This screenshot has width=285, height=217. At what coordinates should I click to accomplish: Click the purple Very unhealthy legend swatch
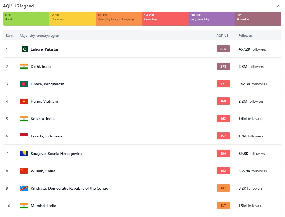pyautogui.click(x=212, y=19)
